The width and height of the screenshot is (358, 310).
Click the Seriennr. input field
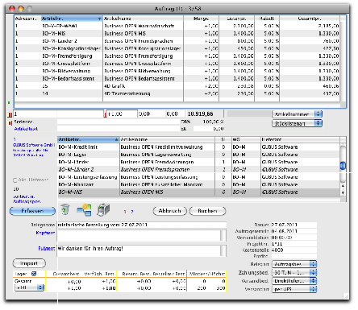click(x=119, y=122)
